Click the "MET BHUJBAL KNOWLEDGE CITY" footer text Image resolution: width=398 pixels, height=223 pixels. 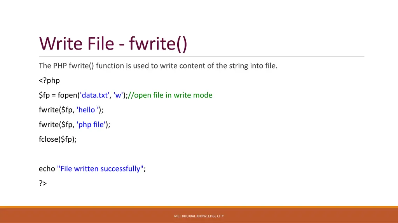pyautogui.click(x=199, y=216)
